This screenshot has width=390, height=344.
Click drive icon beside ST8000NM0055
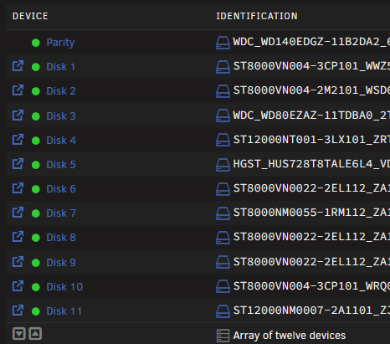pos(223,213)
